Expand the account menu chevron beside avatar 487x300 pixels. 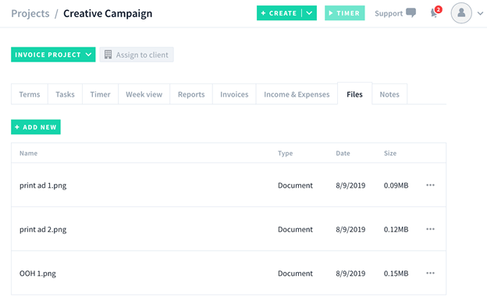point(480,13)
